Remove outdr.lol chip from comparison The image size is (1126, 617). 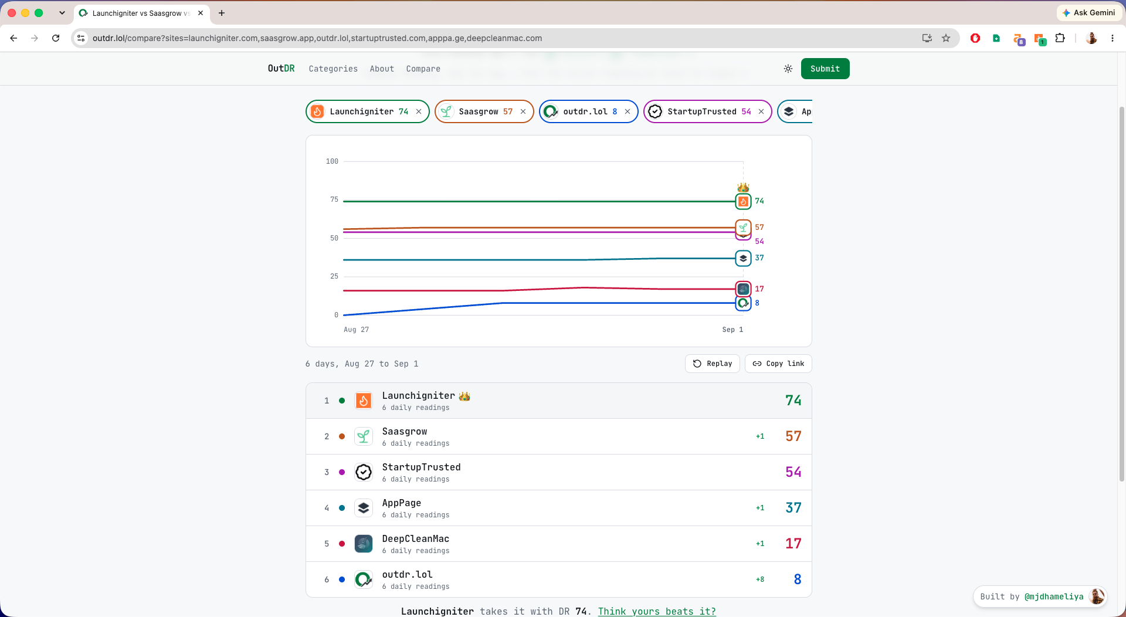click(x=628, y=111)
